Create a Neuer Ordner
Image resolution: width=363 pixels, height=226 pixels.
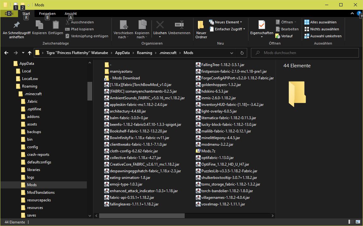(x=201, y=29)
